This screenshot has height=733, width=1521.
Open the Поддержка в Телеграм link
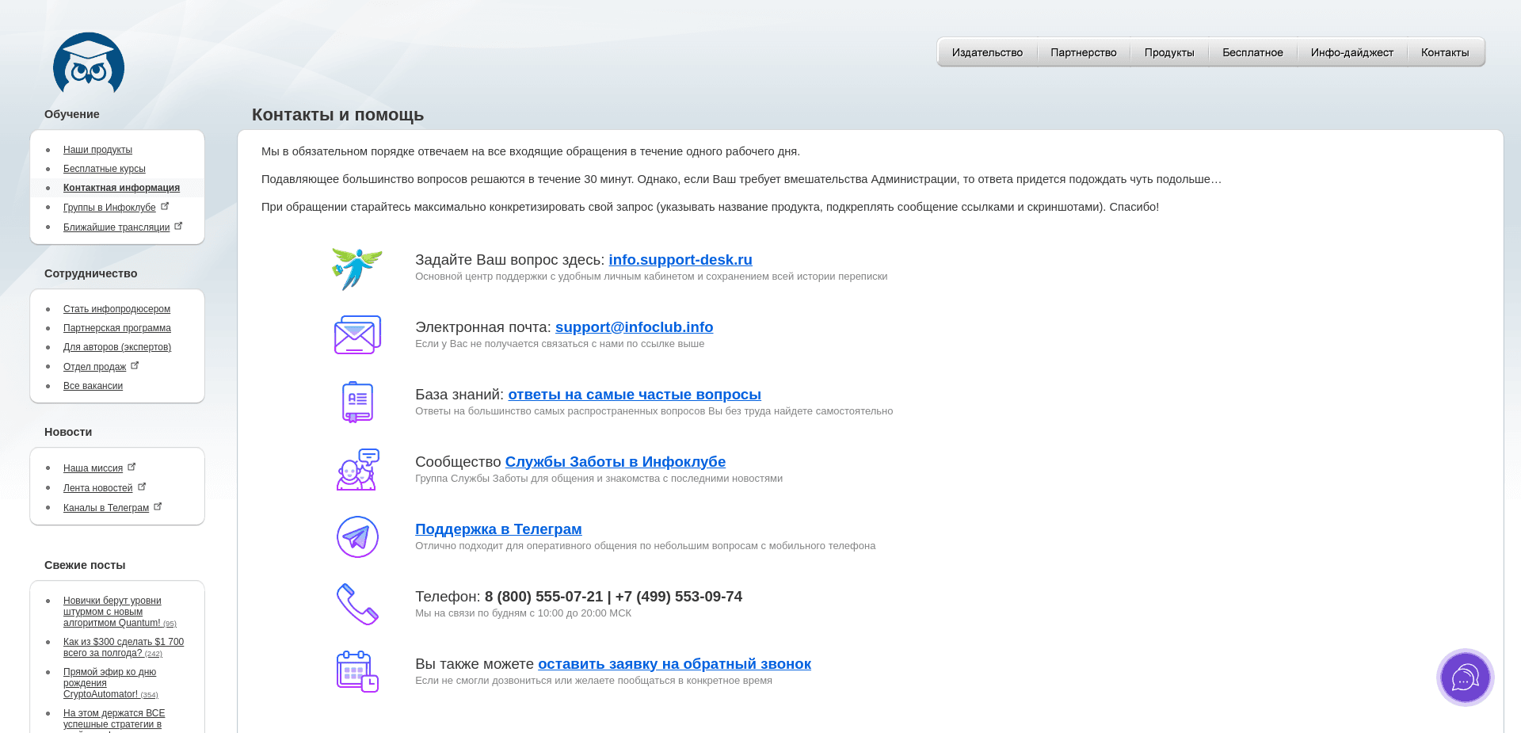(498, 529)
